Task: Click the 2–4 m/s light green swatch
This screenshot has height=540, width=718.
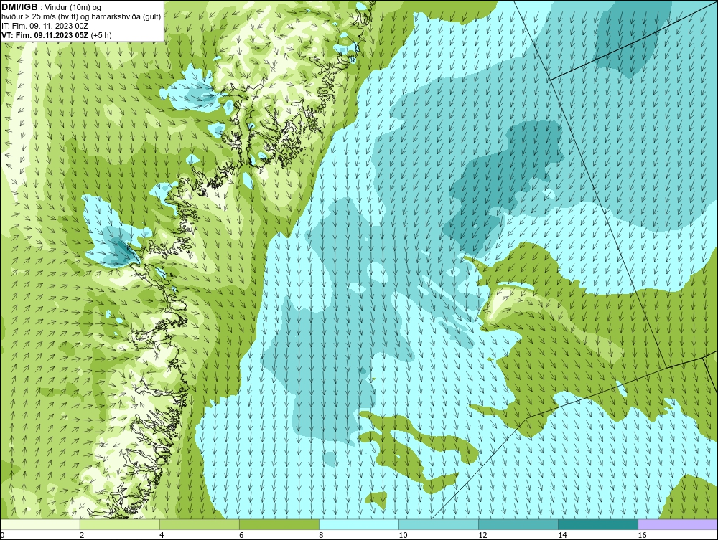Action: pyautogui.click(x=120, y=524)
